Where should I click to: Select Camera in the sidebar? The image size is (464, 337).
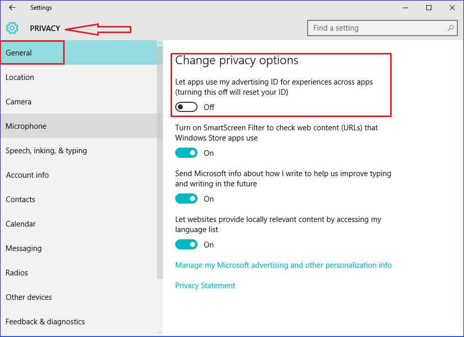(79, 102)
